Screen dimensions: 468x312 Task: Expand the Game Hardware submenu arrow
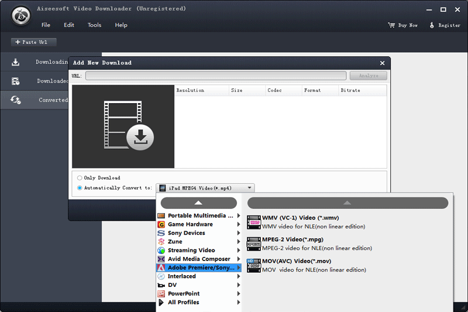tap(239, 224)
